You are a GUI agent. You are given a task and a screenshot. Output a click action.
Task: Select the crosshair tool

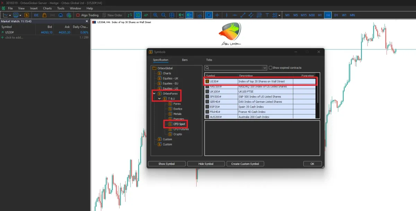pos(217,15)
